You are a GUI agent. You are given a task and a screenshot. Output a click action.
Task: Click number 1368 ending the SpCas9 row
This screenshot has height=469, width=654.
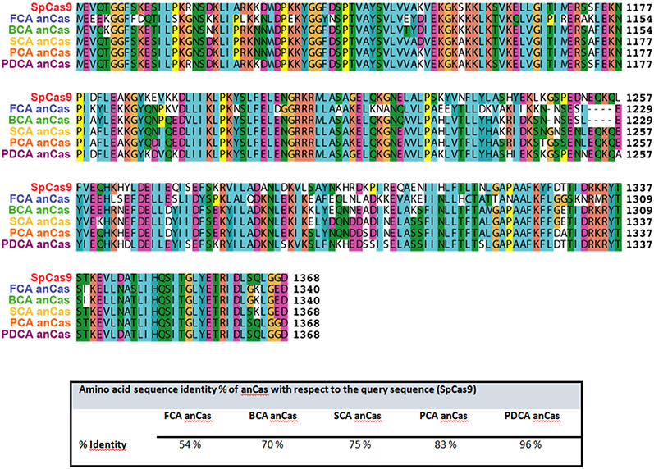point(307,278)
